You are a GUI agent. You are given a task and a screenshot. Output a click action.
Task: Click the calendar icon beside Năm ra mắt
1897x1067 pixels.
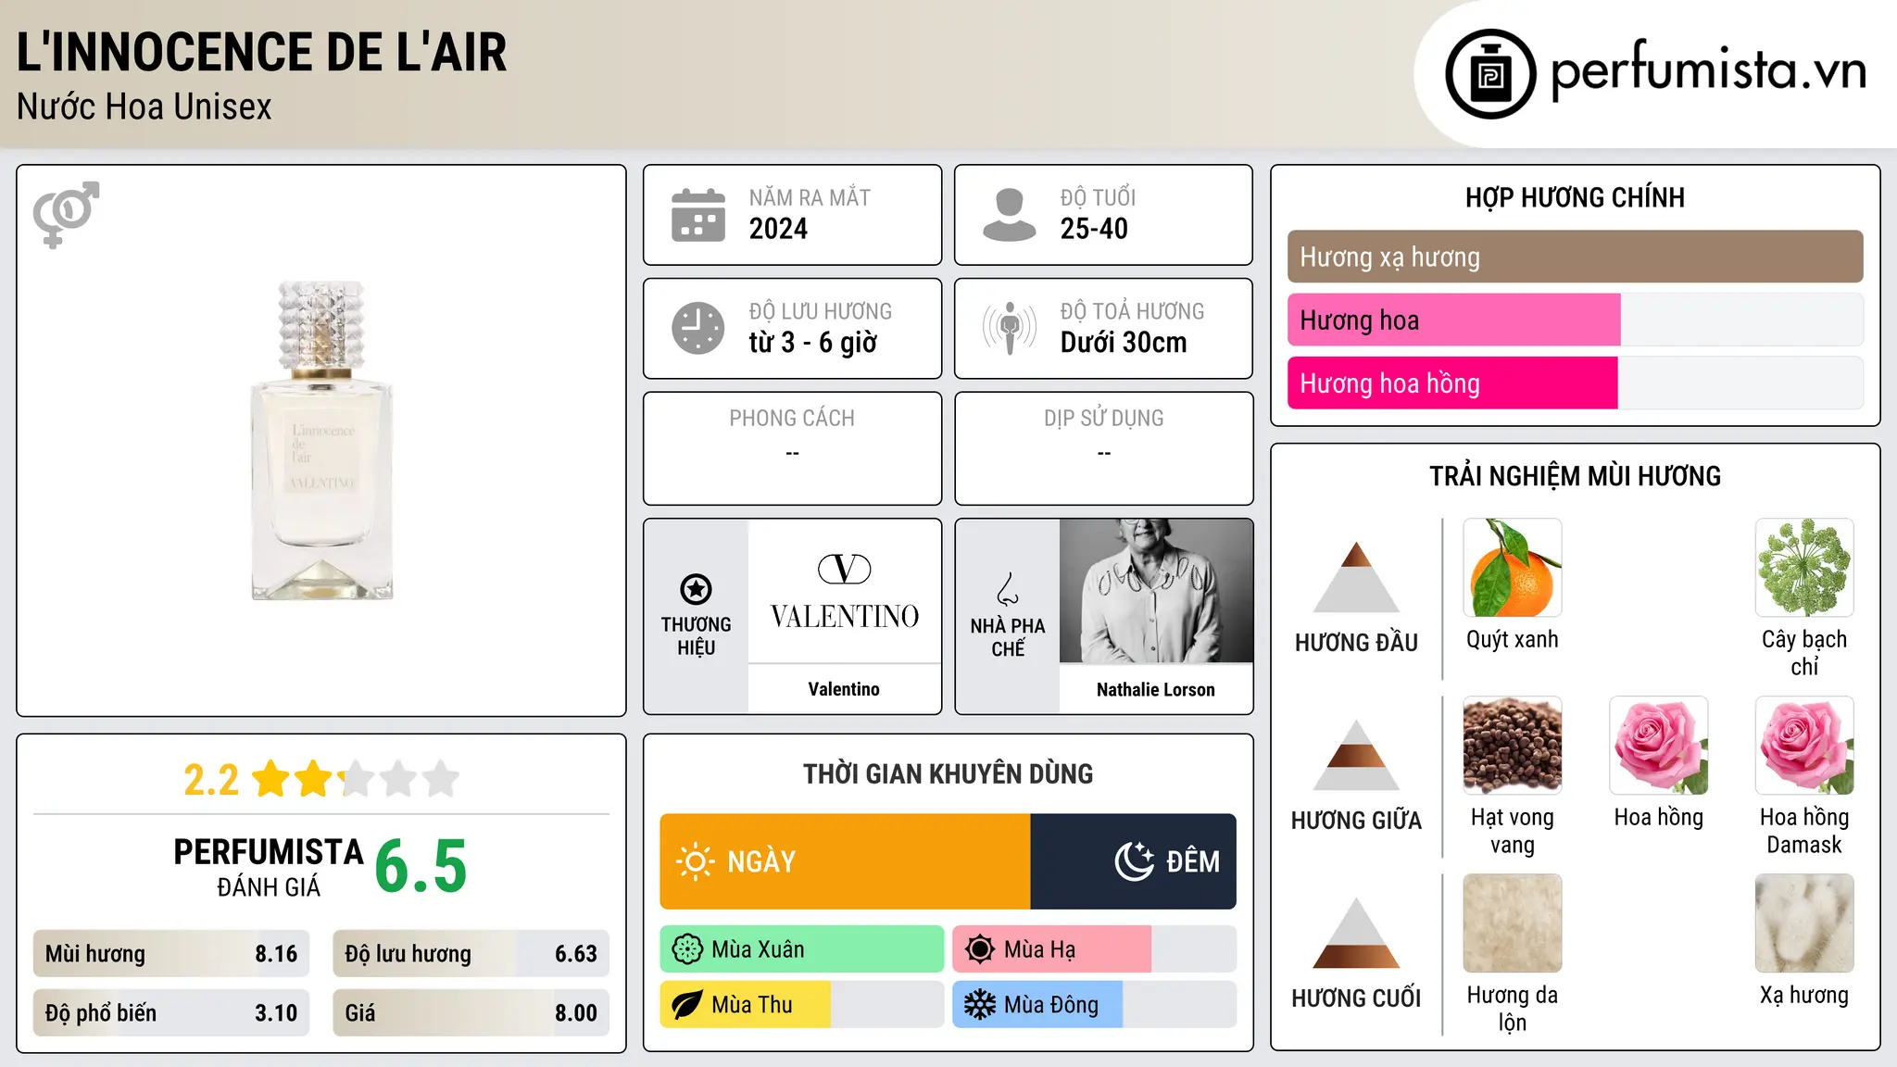698,215
